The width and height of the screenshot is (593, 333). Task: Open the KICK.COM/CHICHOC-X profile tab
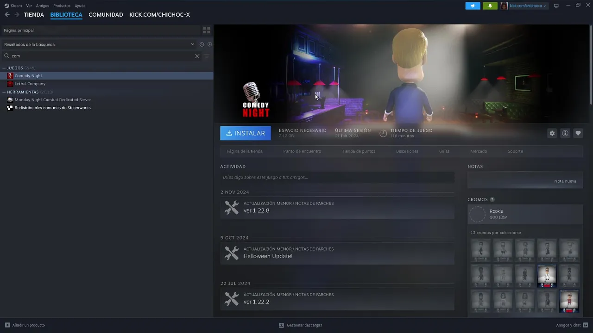(x=159, y=15)
